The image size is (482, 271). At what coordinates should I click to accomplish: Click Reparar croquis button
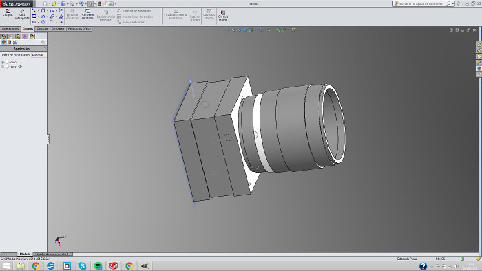click(x=195, y=16)
